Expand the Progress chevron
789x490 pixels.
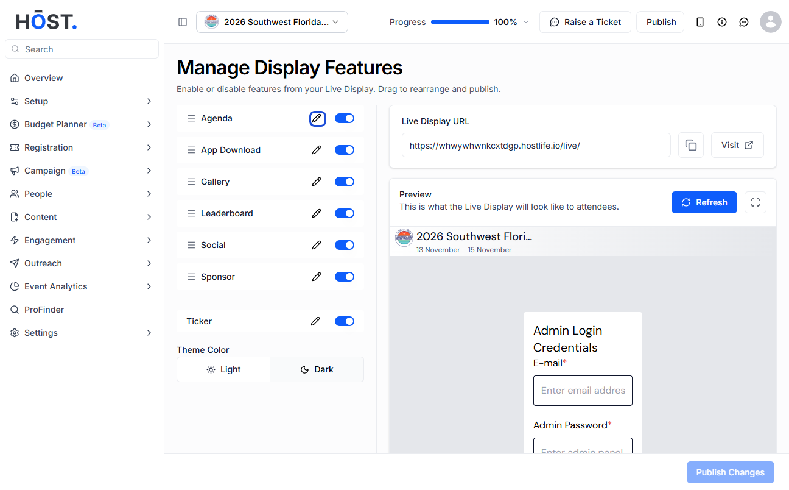tap(526, 22)
